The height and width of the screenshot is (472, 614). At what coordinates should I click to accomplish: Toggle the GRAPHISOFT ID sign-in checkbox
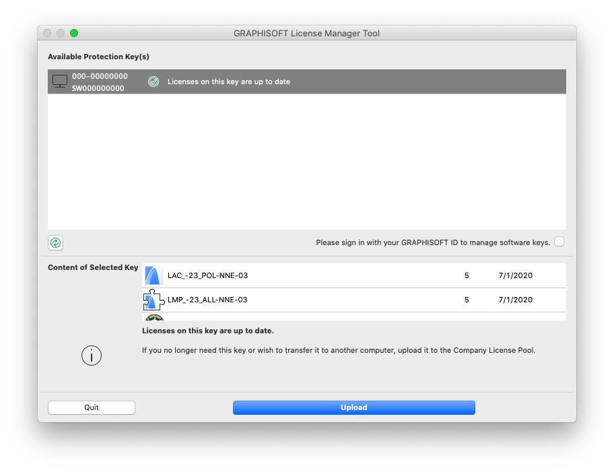pos(559,242)
